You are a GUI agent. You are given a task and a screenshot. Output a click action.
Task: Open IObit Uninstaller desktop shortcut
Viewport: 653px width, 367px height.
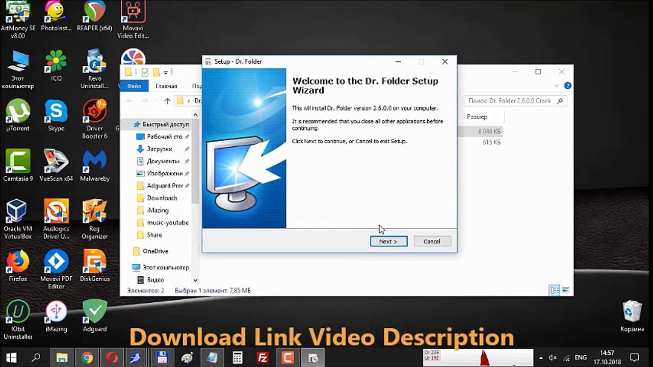18,320
